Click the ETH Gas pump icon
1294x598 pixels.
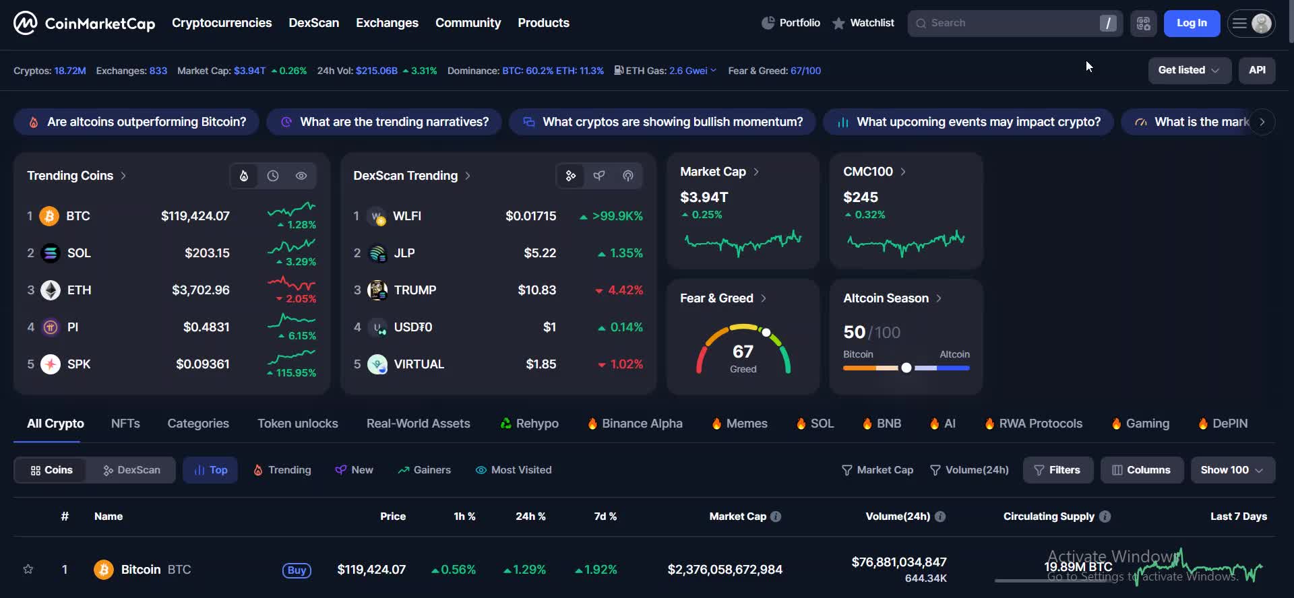pos(619,70)
